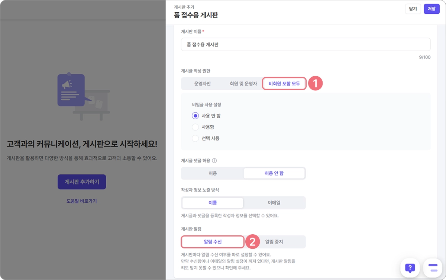Image resolution: width=446 pixels, height=280 pixels.
Task: Select the '사용함' secret post radio
Action: click(x=195, y=127)
